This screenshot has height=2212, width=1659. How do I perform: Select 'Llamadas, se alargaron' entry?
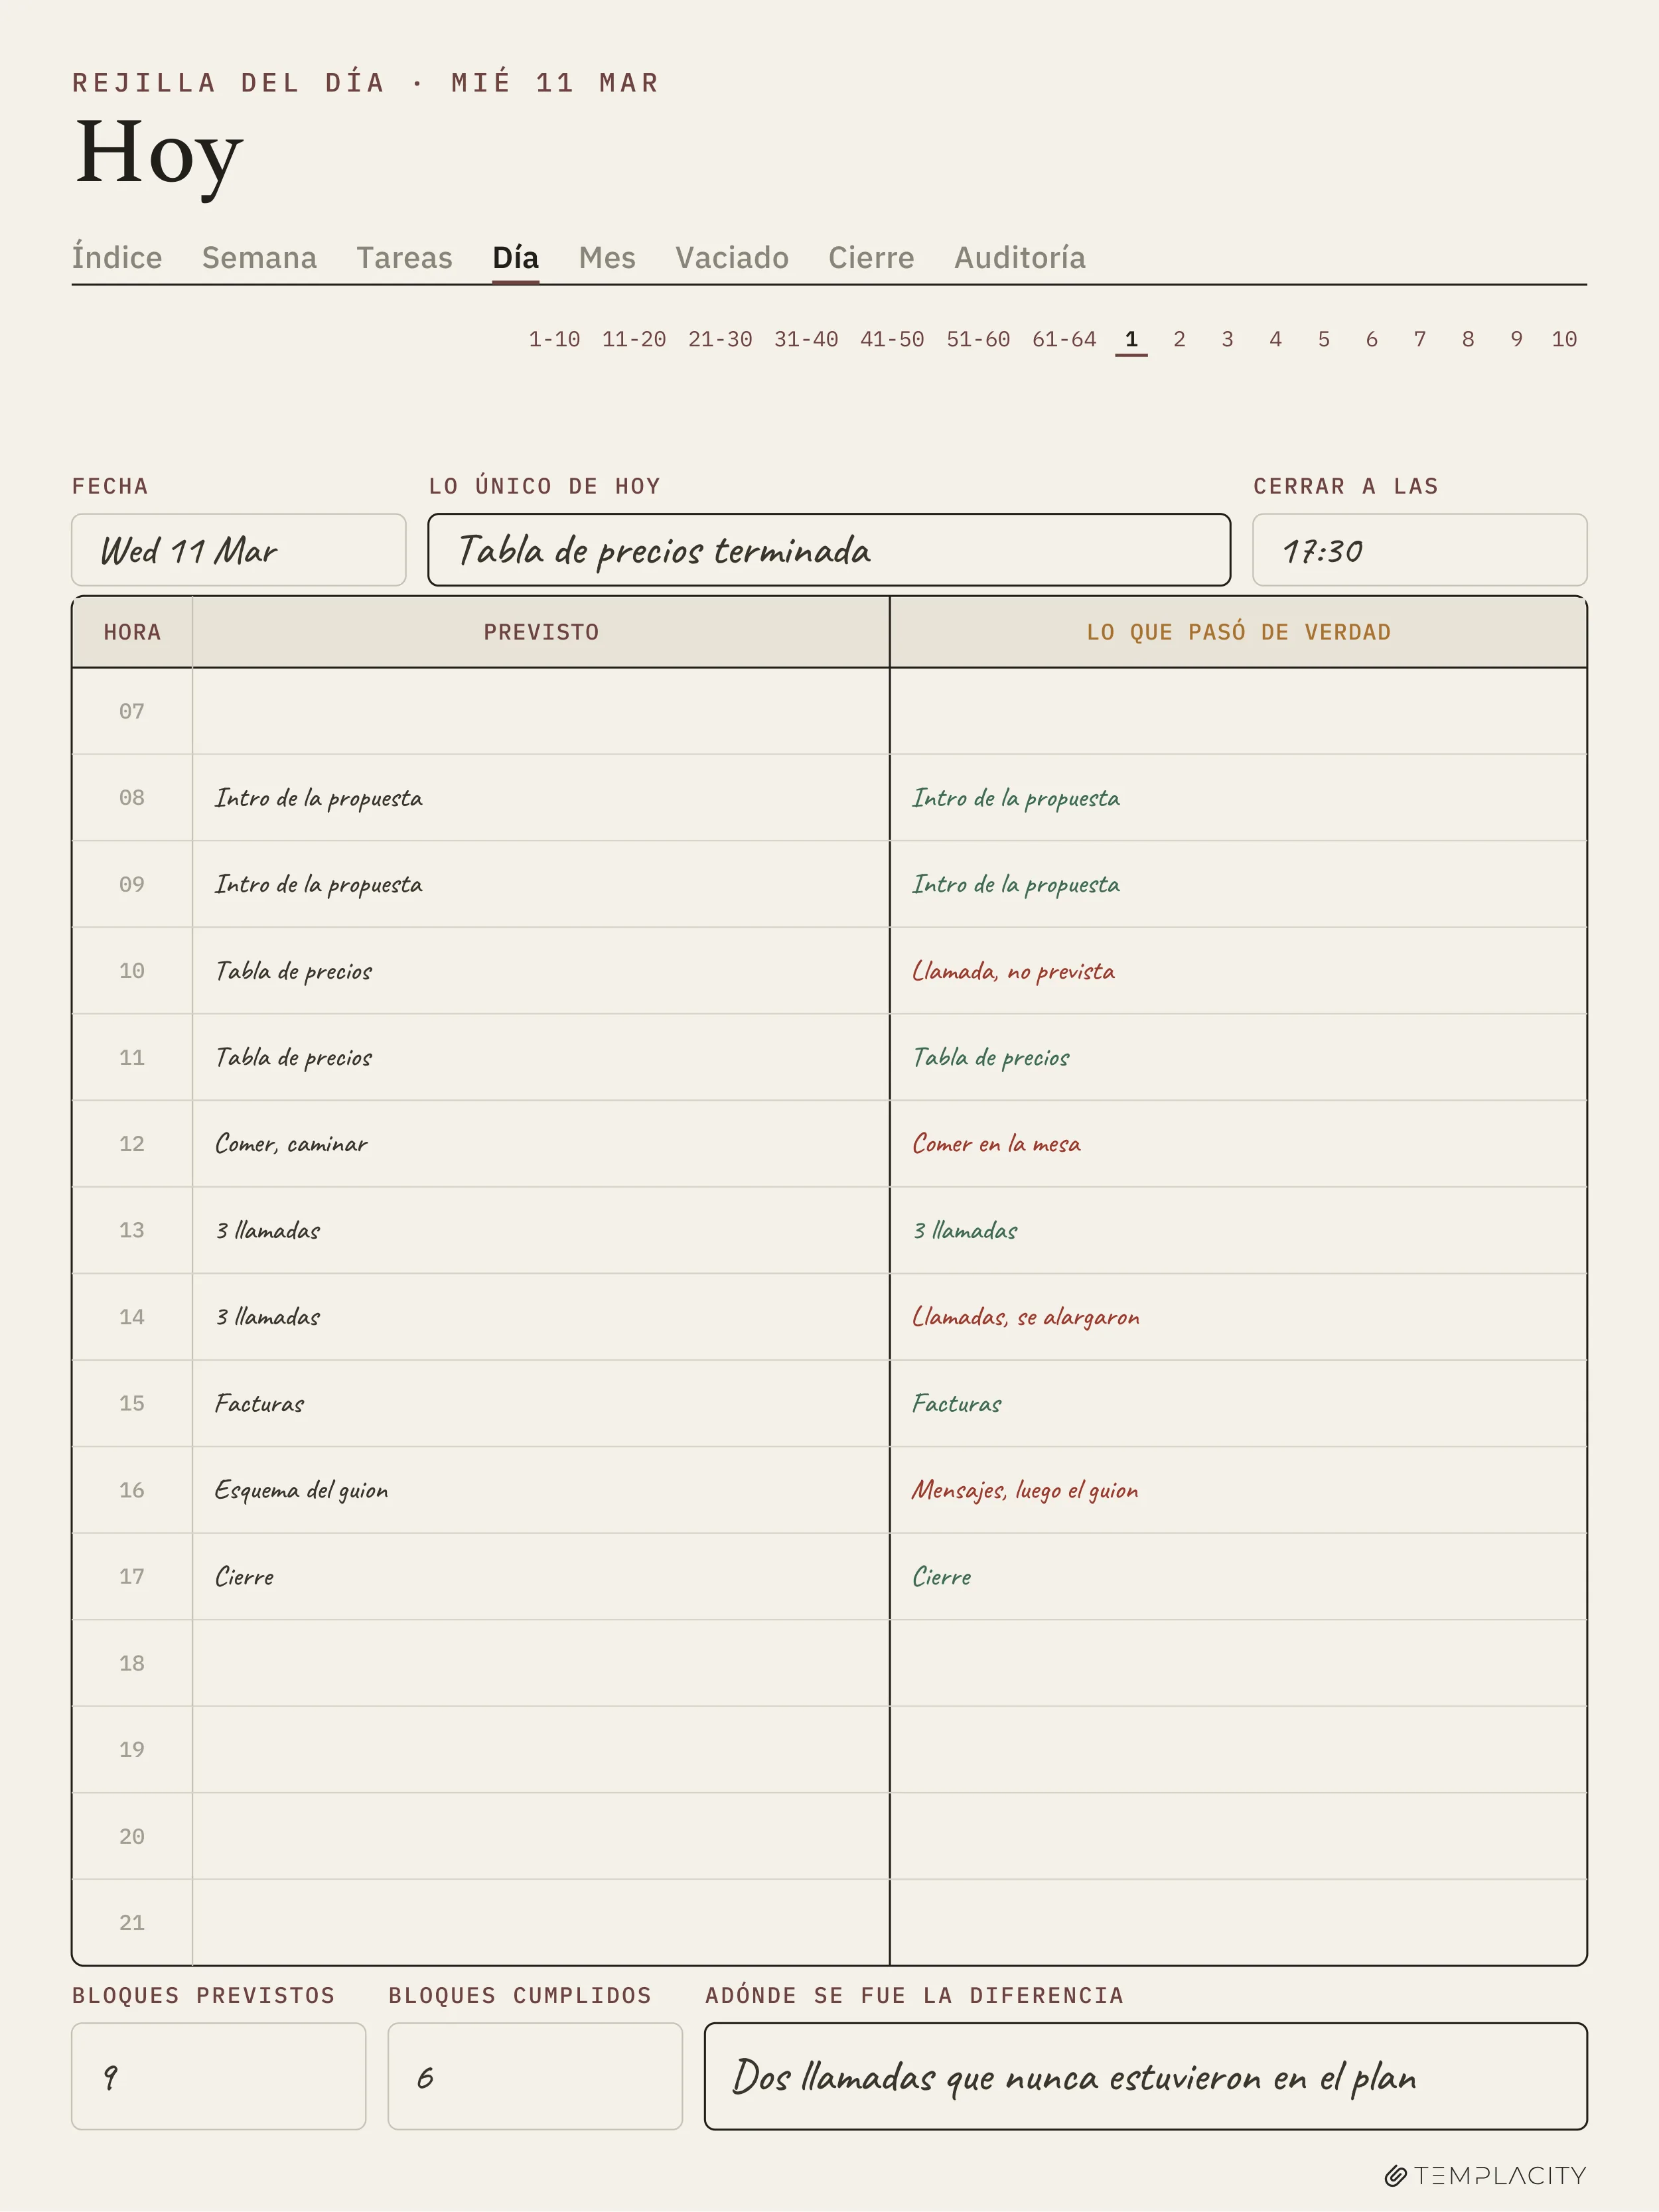(1025, 1317)
